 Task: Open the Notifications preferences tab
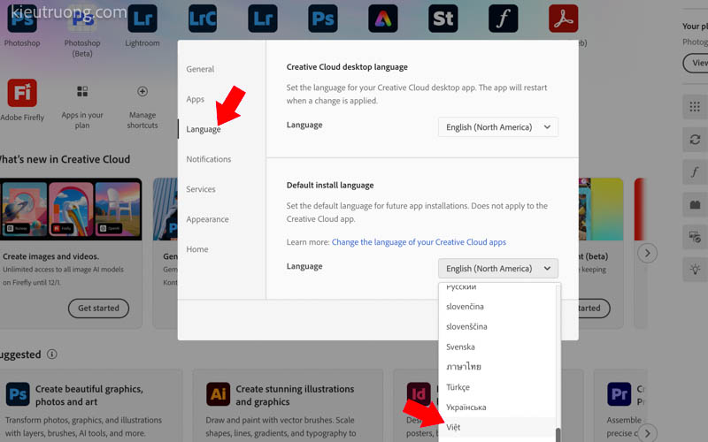[x=209, y=159]
